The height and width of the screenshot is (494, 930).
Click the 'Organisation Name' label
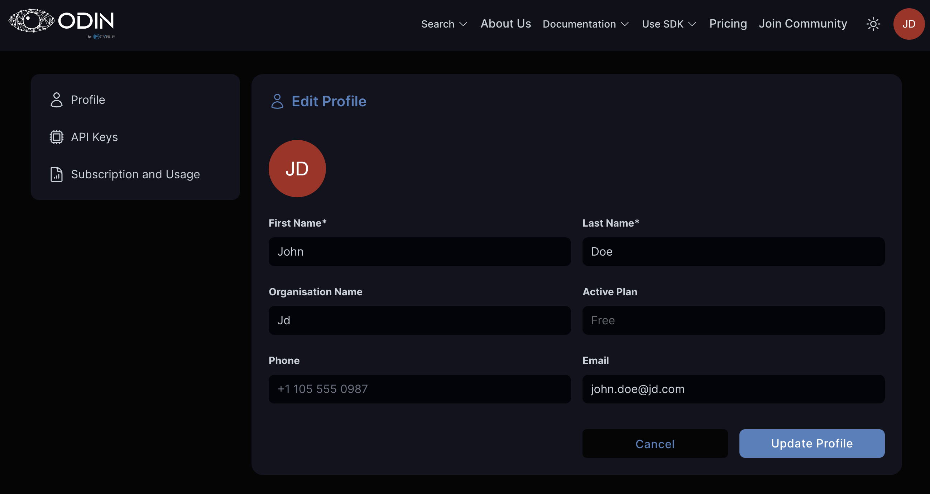(x=315, y=291)
